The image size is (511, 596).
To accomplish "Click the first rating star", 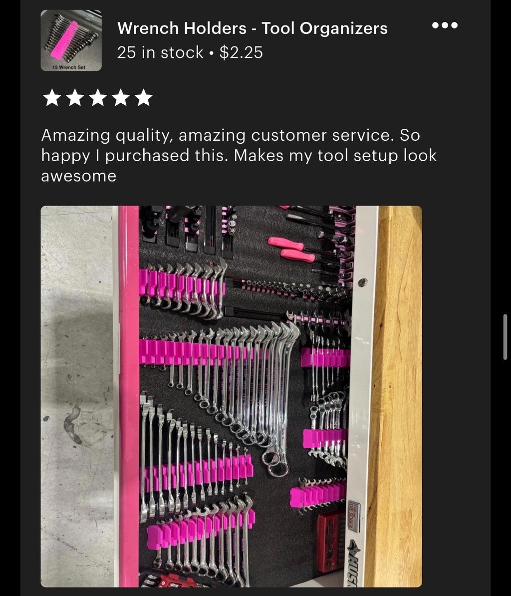I will [x=52, y=98].
